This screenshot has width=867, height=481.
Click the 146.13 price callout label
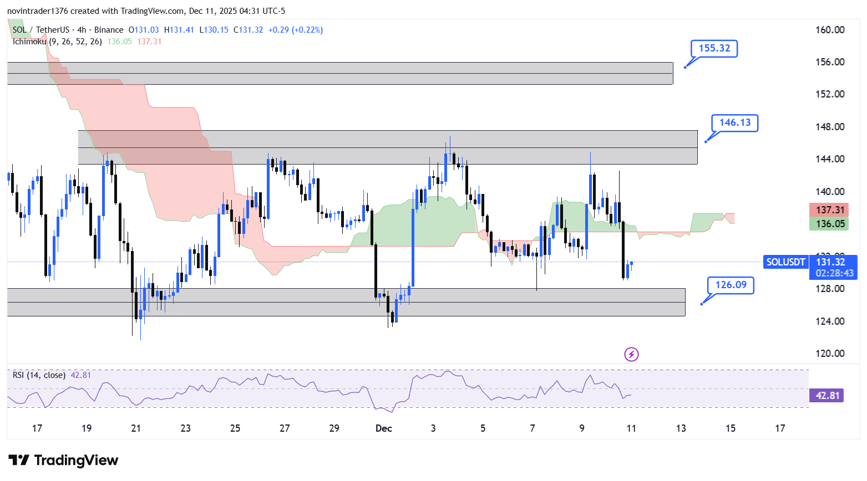coord(734,122)
